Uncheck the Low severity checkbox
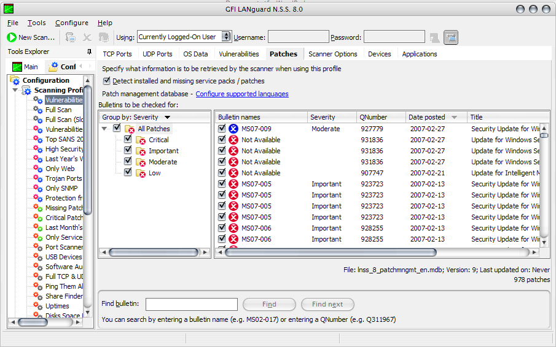This screenshot has height=347, width=556. pyautogui.click(x=128, y=172)
